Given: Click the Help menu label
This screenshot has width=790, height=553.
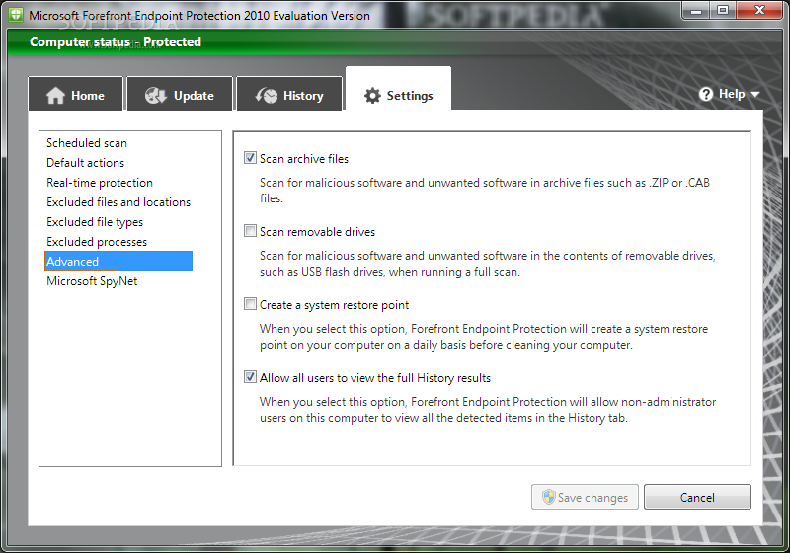Looking at the screenshot, I should pos(732,94).
